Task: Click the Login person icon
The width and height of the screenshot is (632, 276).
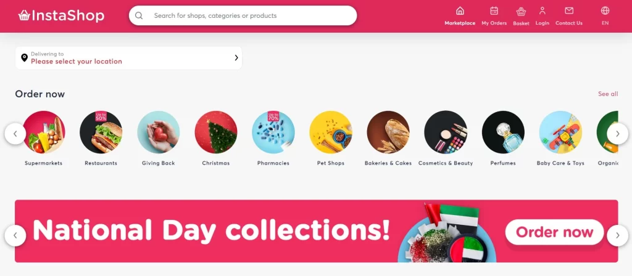Action: [x=542, y=11]
